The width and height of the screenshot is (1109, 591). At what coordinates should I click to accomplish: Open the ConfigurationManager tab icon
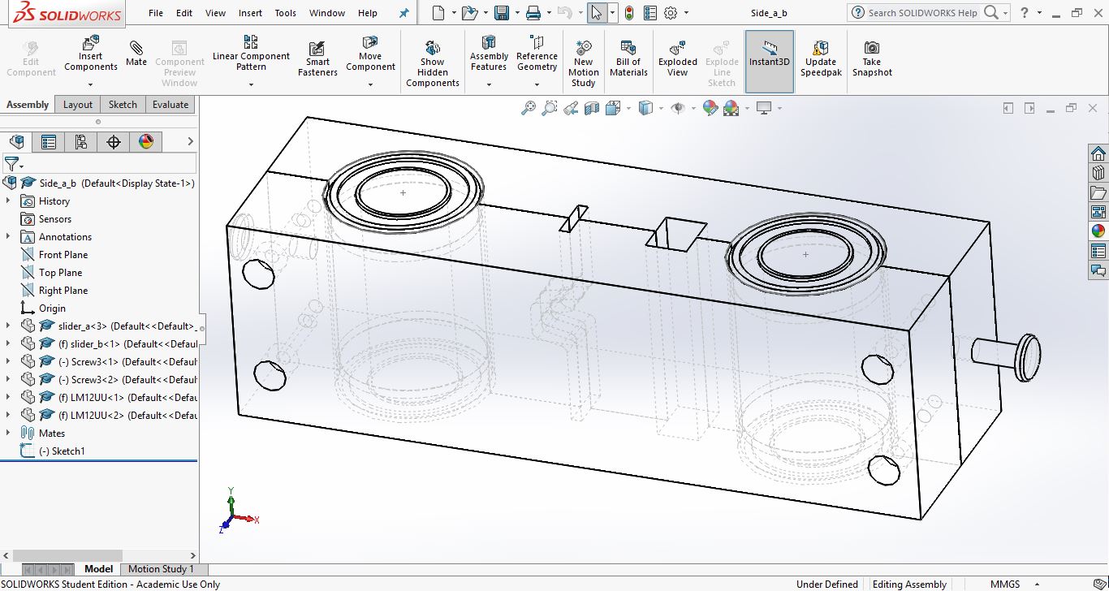point(80,142)
